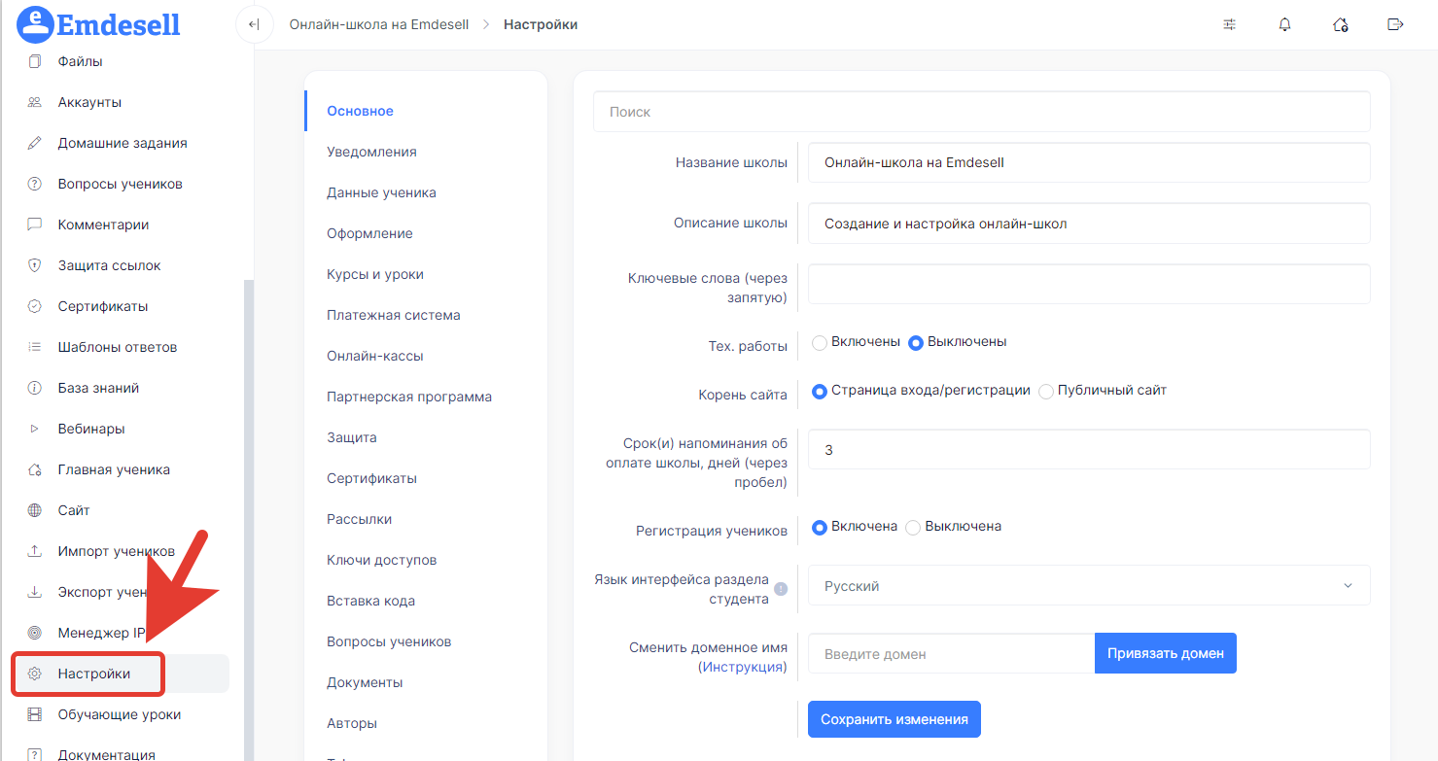The width and height of the screenshot is (1438, 761).
Task: Open the Уведомления settings tab
Action: [371, 152]
